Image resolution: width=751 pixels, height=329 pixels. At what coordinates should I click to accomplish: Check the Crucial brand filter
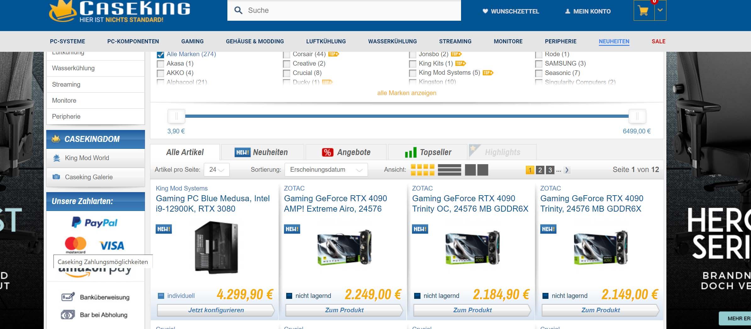[286, 73]
